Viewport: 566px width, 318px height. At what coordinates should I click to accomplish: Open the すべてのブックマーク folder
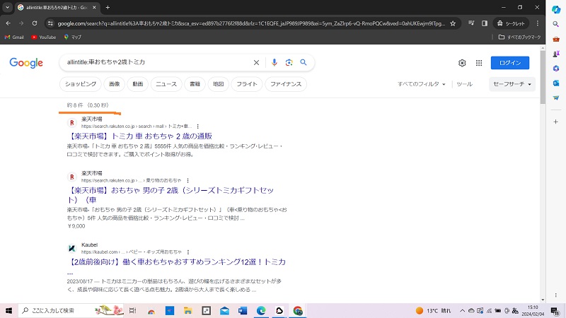(x=519, y=37)
